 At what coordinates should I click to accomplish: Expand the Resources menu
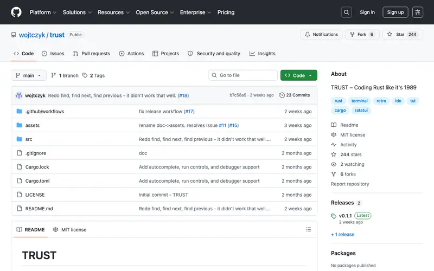113,12
